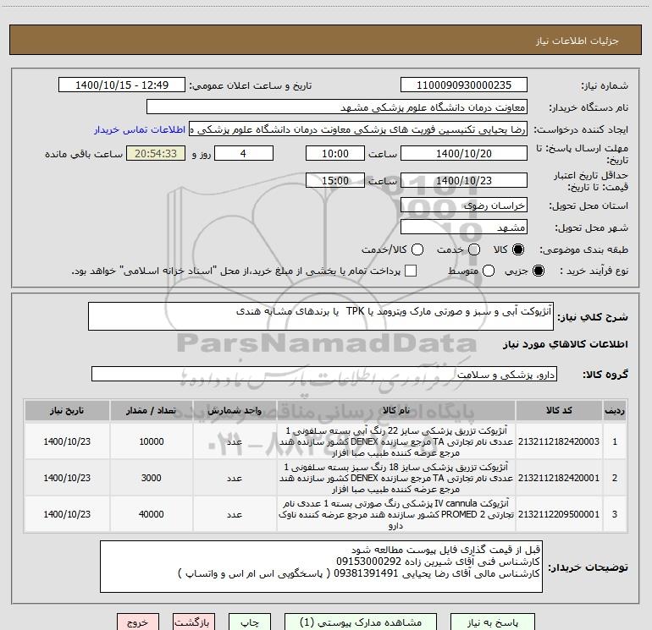The width and height of the screenshot is (652, 630).
Task: Click product code 2132112209500001
Action: click(x=559, y=514)
